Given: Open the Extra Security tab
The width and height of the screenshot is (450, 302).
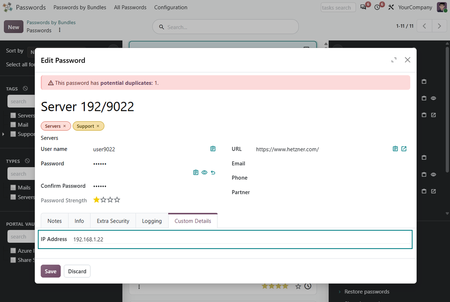Looking at the screenshot, I should pos(113,221).
